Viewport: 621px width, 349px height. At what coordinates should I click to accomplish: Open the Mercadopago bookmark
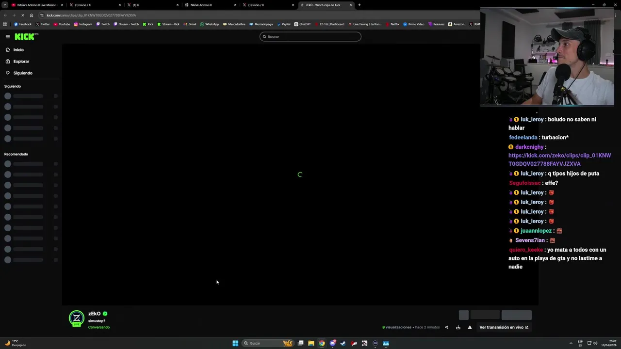click(x=261, y=24)
